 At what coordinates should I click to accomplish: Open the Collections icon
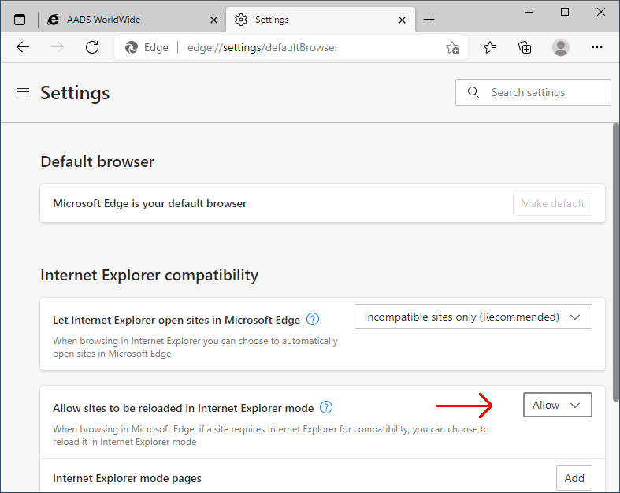click(x=525, y=47)
